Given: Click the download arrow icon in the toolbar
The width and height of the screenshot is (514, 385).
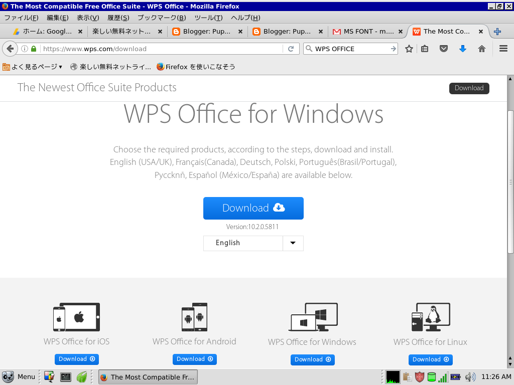Looking at the screenshot, I should [x=462, y=49].
